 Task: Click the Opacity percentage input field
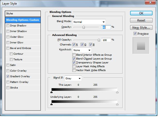(x=106, y=27)
